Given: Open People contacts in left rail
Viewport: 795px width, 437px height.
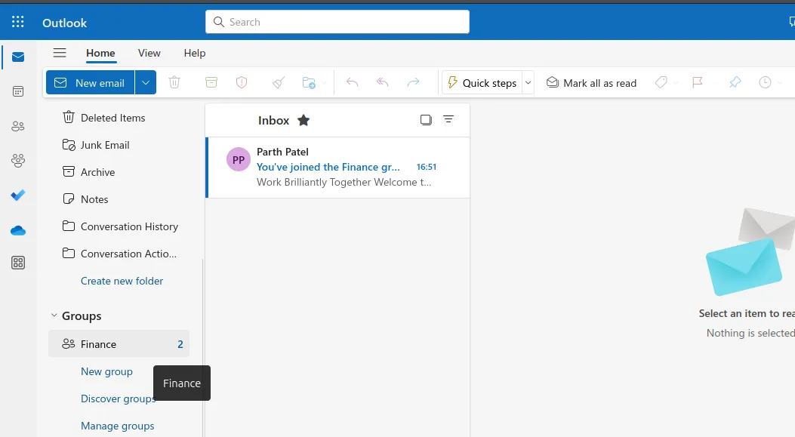Looking at the screenshot, I should pyautogui.click(x=18, y=126).
